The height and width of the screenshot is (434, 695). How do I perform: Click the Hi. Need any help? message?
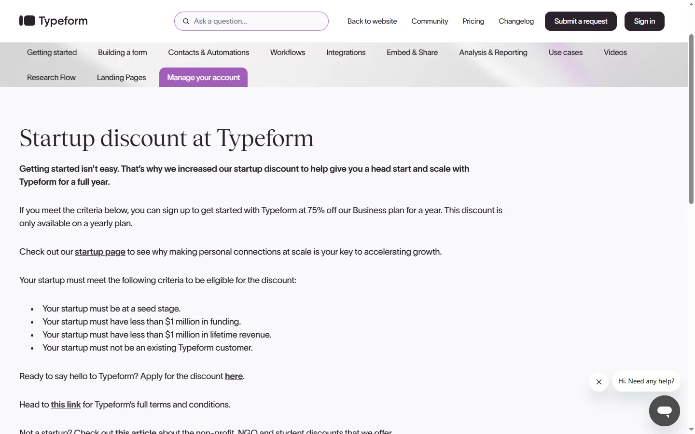[x=646, y=381]
